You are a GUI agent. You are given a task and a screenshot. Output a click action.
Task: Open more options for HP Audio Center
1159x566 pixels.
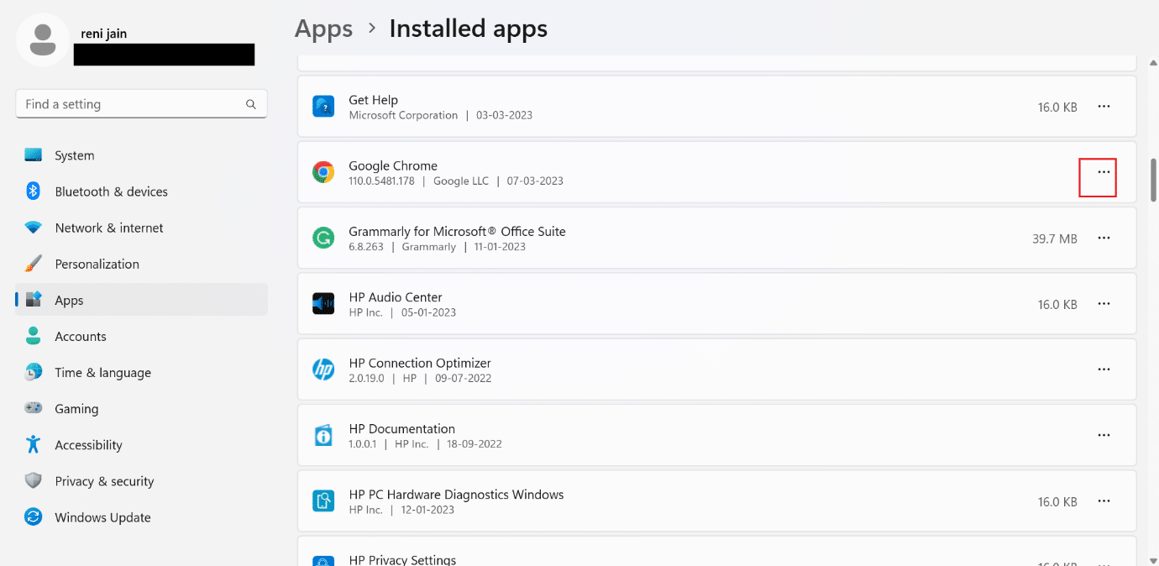tap(1104, 304)
